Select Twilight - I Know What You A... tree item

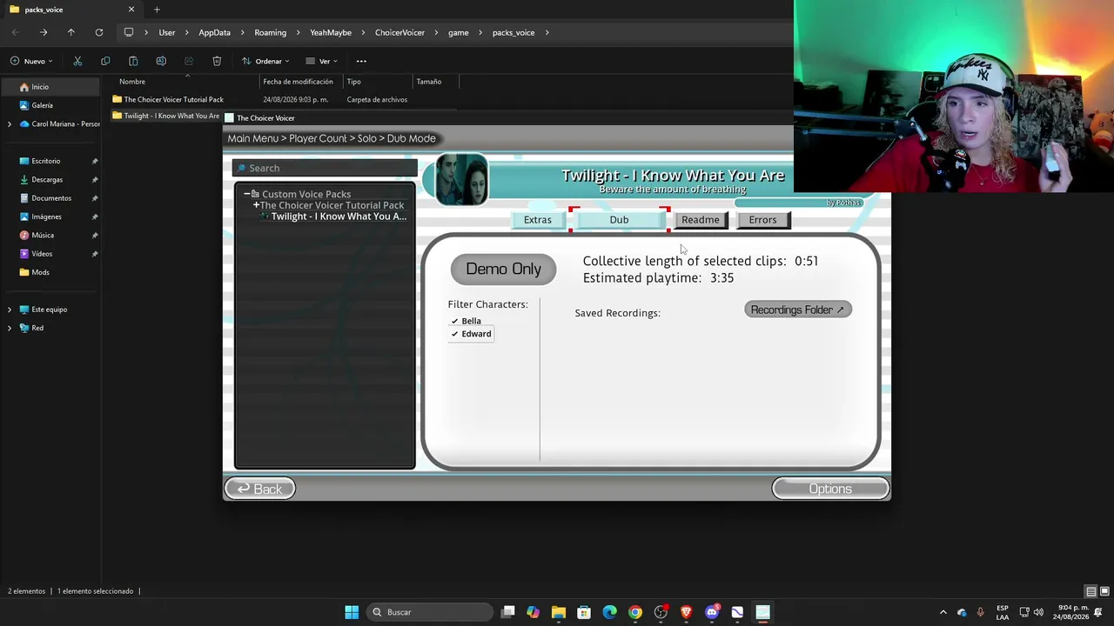[x=339, y=216]
